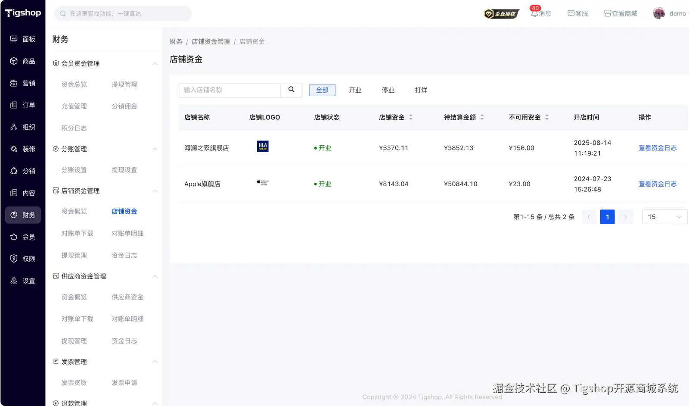Open 提现设置 menu item
Screen dimensions: 689x406
click(124, 170)
